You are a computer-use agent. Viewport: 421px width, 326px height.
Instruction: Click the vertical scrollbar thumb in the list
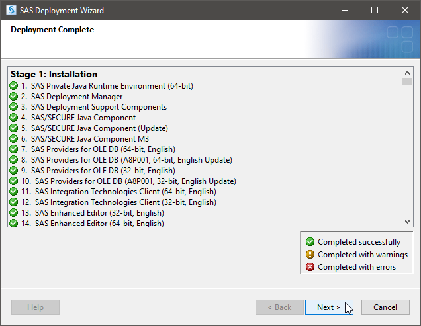tap(407, 81)
